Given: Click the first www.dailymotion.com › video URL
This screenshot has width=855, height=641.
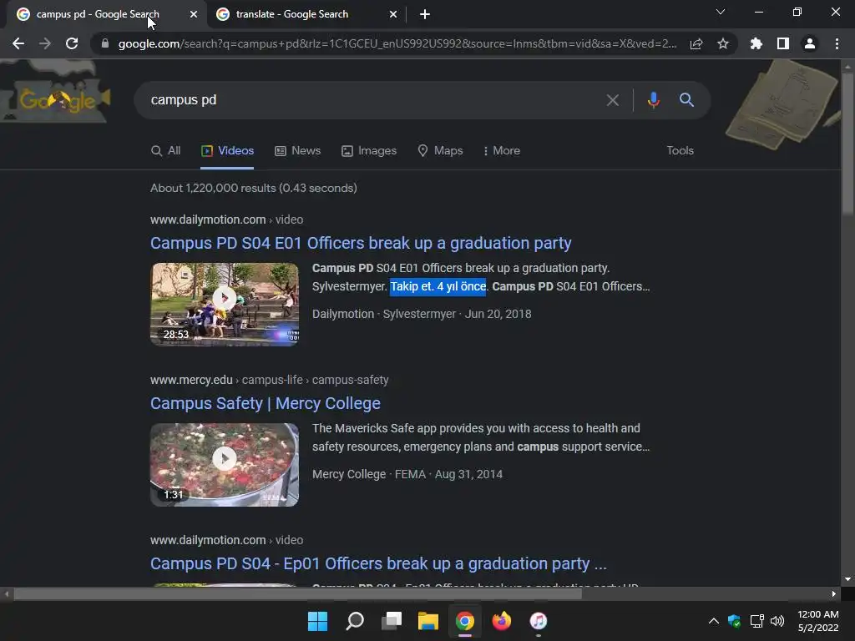Looking at the screenshot, I should point(227,220).
